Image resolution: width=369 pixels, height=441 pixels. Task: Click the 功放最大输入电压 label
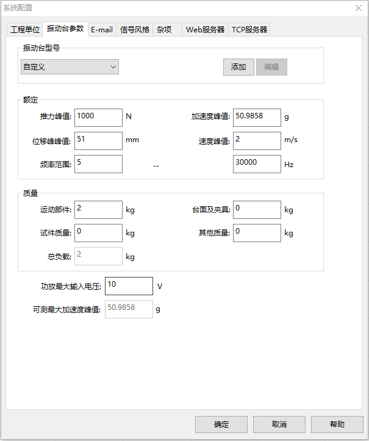tap(71, 287)
